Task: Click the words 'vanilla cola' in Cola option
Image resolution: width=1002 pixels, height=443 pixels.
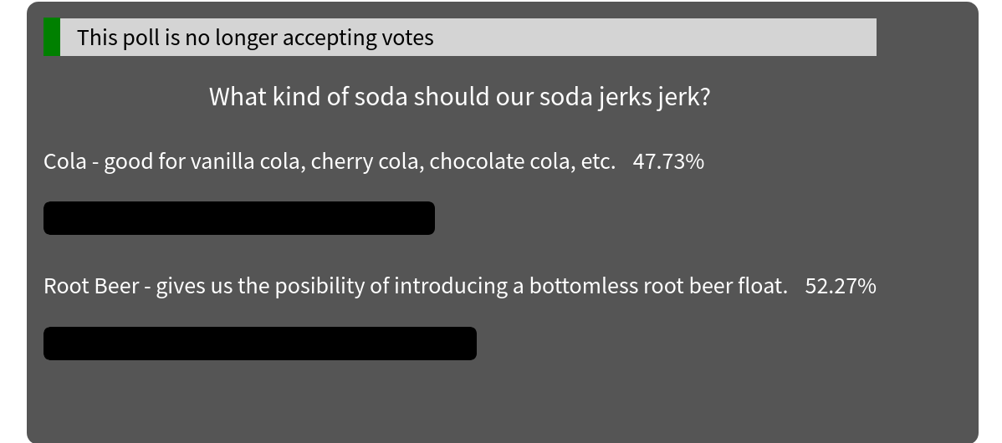Action: click(x=248, y=161)
